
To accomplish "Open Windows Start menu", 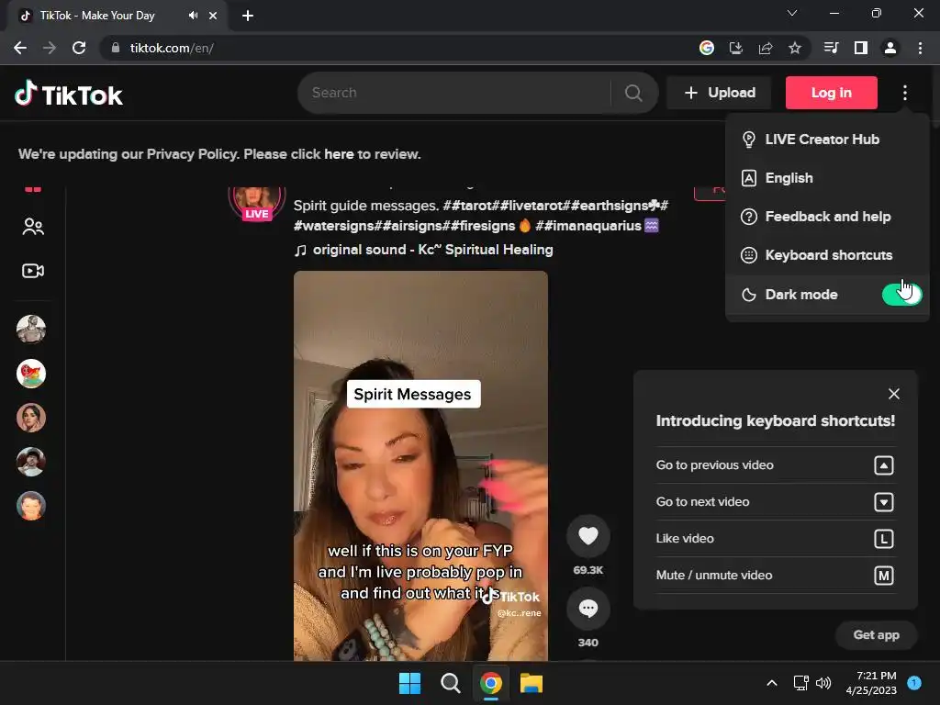I will pos(410,683).
